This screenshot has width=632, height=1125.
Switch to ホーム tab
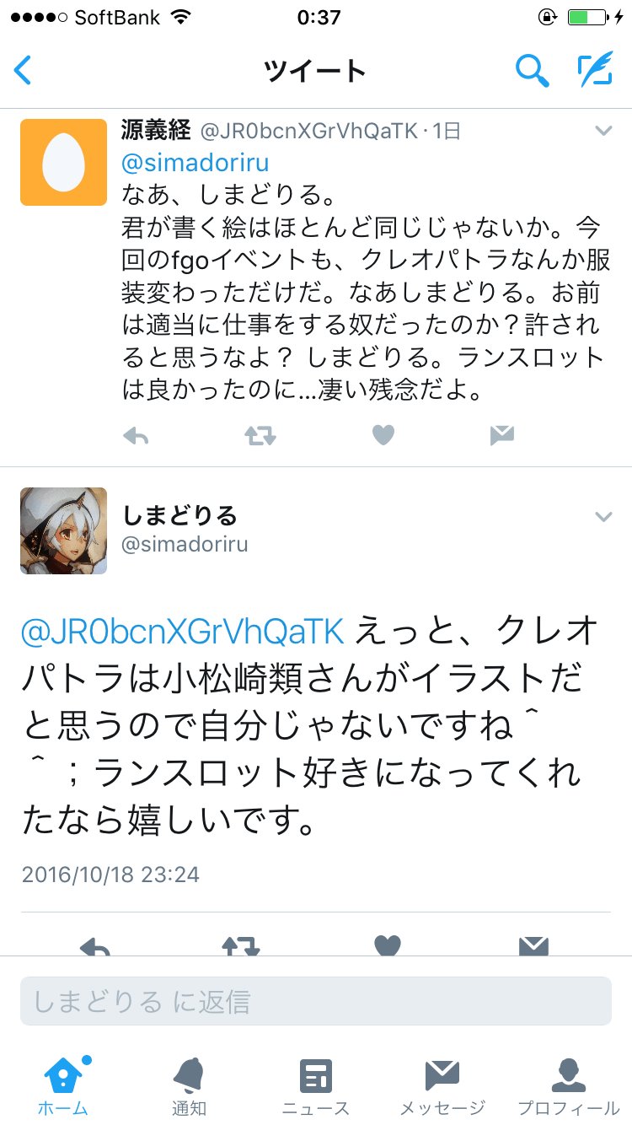pyautogui.click(x=63, y=1085)
